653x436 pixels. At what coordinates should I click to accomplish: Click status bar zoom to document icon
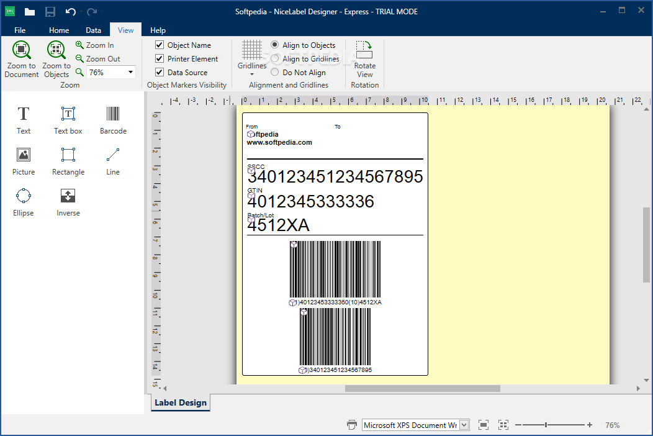click(484, 425)
